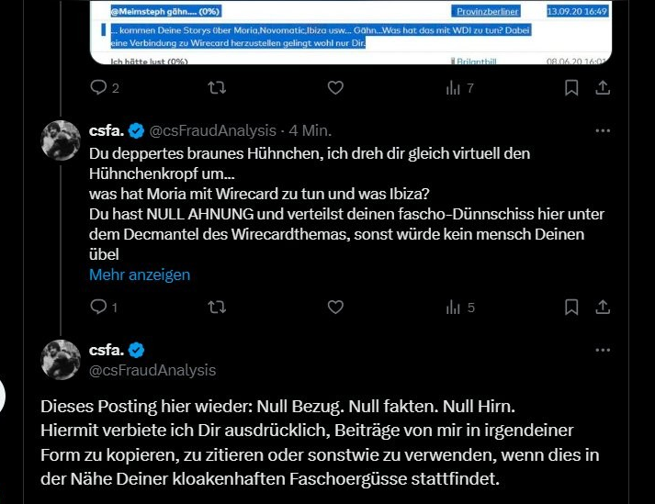Like the top quoted-image tweet

(335, 88)
